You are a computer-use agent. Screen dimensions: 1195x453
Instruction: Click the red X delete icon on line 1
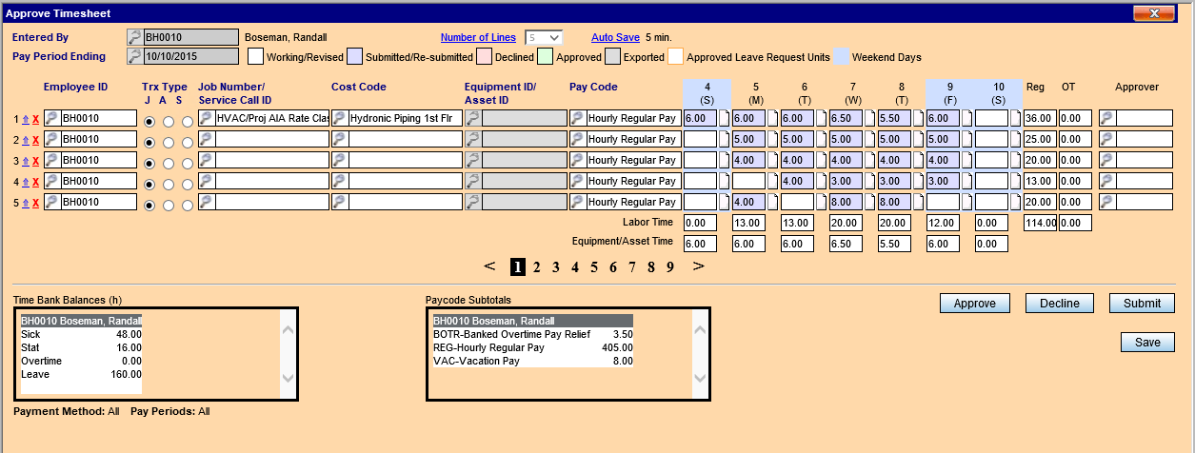[x=36, y=119]
